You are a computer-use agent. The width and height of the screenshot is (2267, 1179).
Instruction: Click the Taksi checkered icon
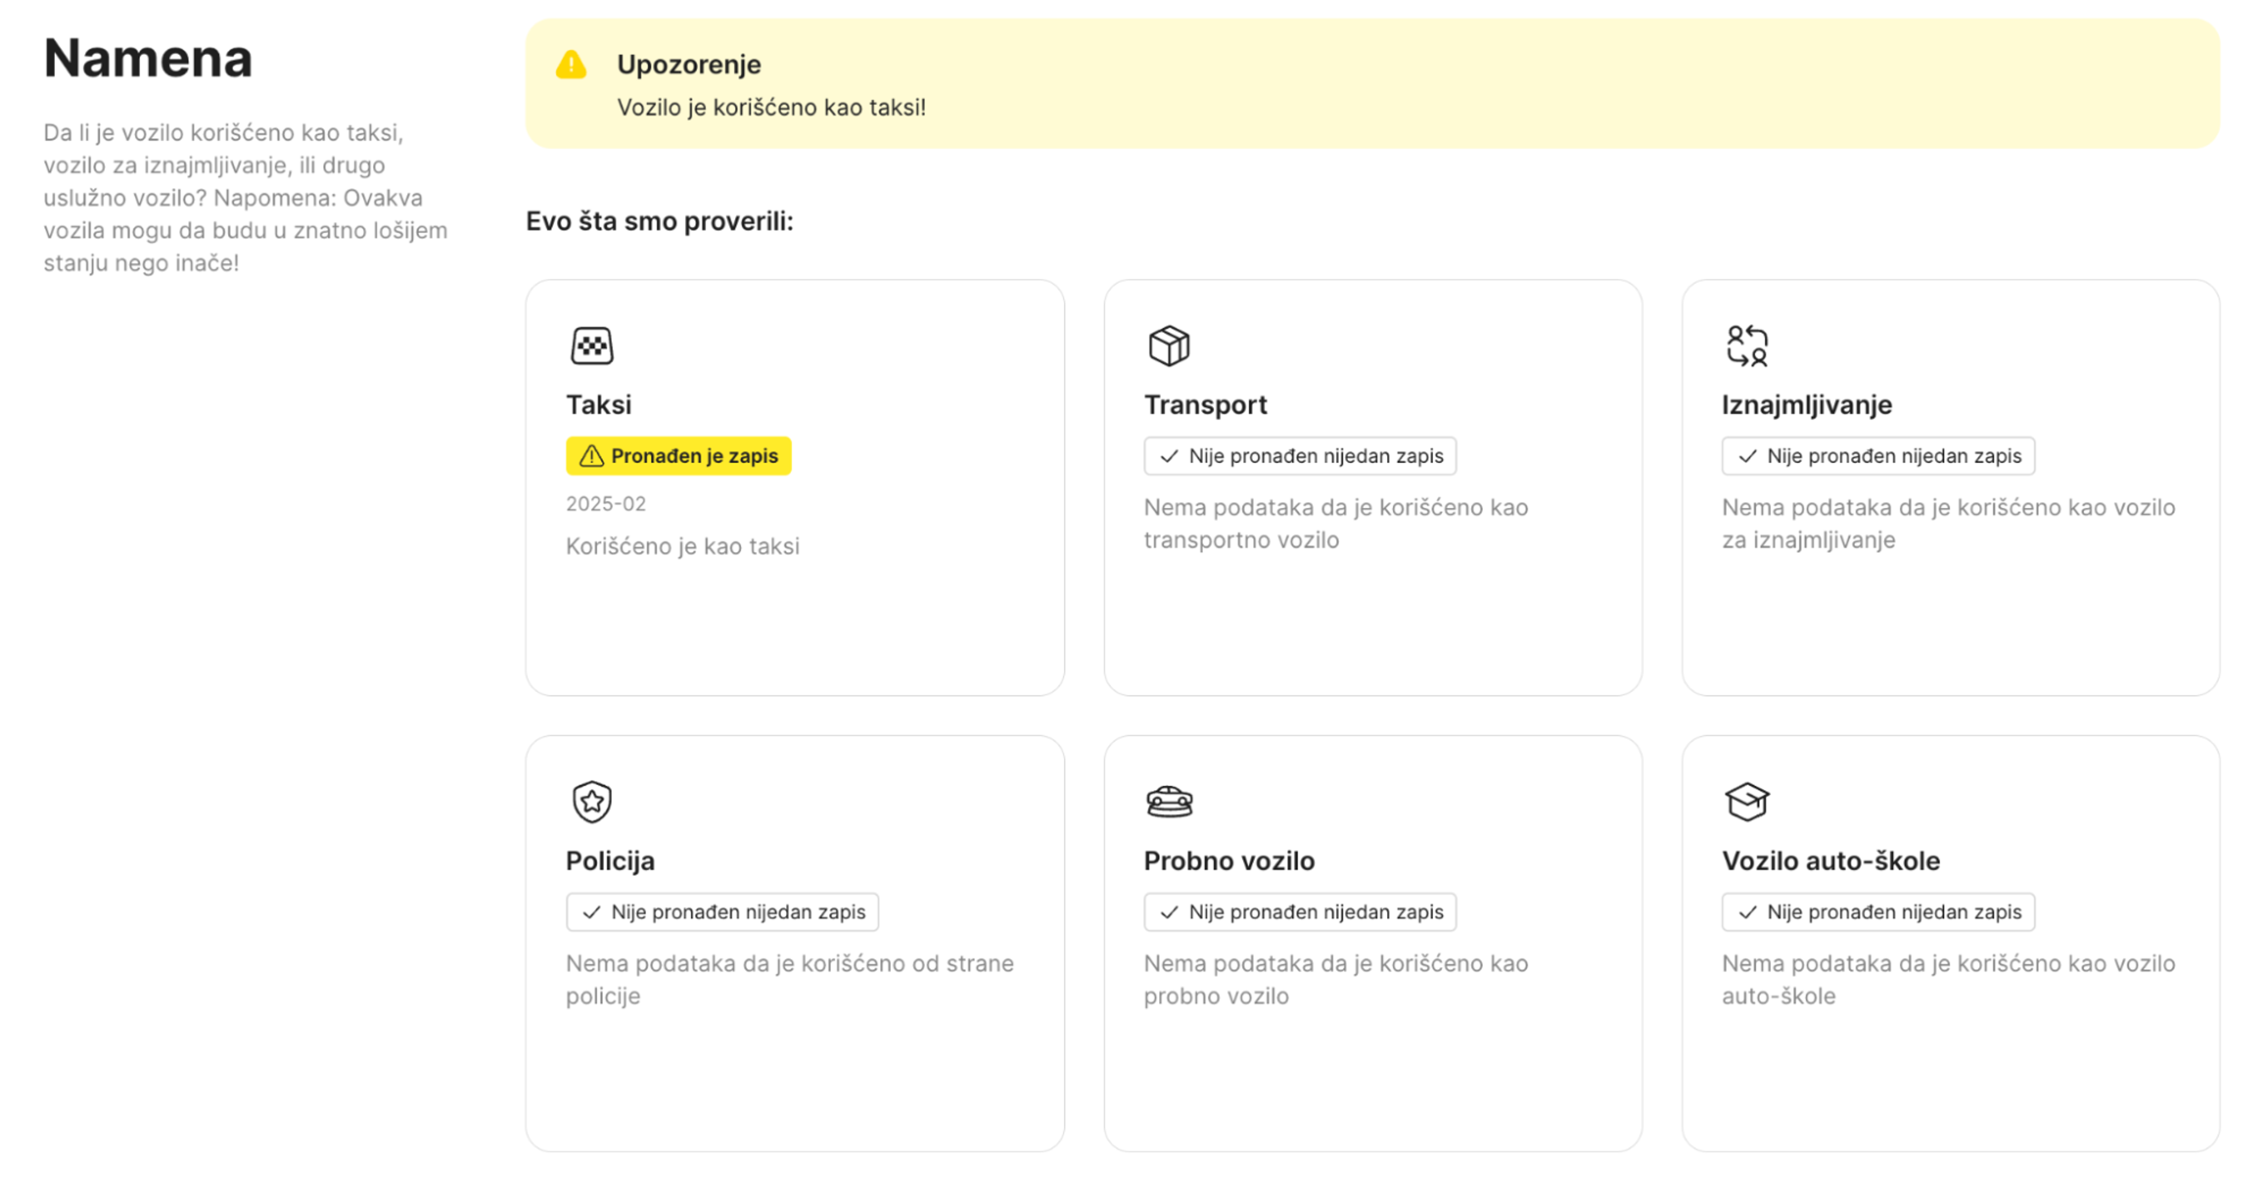592,346
